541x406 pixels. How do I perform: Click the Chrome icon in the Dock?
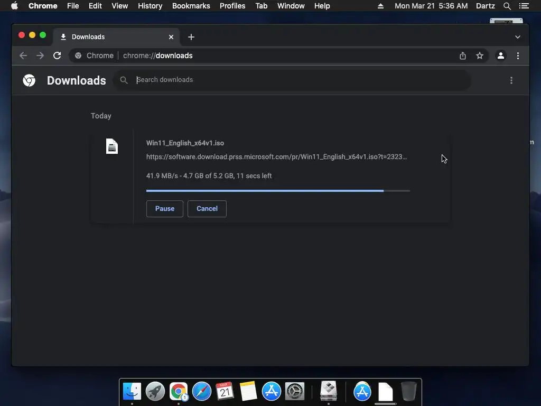point(179,392)
